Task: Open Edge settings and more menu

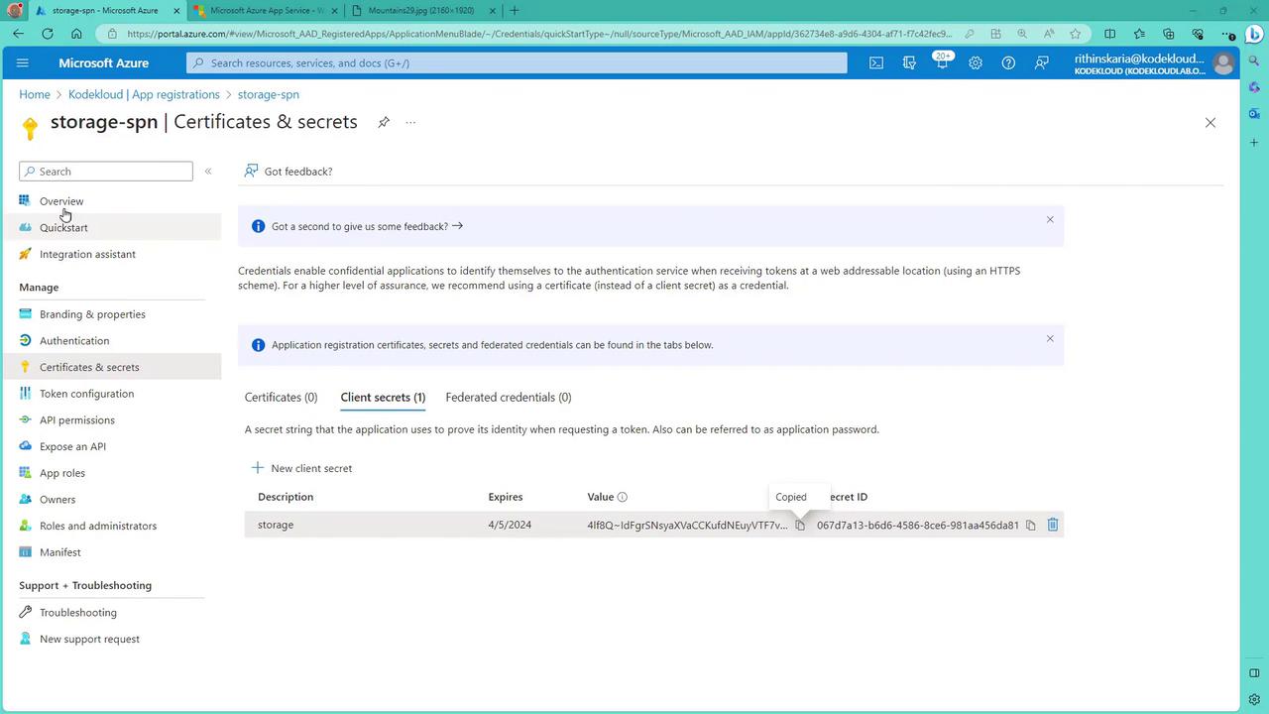Action: [1228, 34]
